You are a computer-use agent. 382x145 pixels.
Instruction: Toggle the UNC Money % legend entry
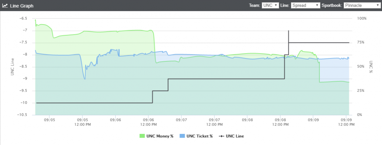point(156,136)
